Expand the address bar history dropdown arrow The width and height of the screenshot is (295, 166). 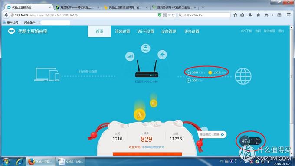[169, 15]
